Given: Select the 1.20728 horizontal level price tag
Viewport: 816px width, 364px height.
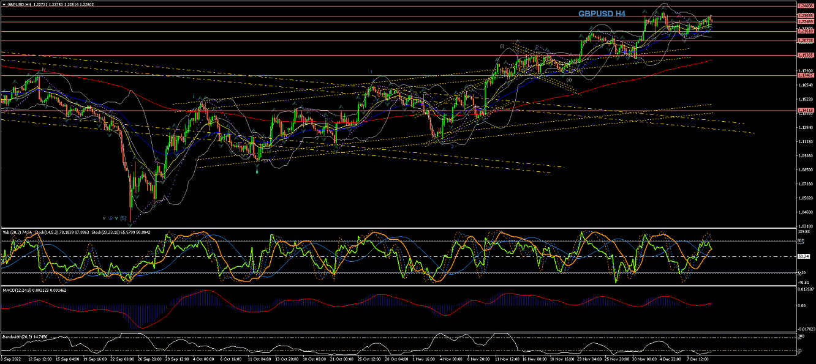Looking at the screenshot, I should click(x=805, y=41).
